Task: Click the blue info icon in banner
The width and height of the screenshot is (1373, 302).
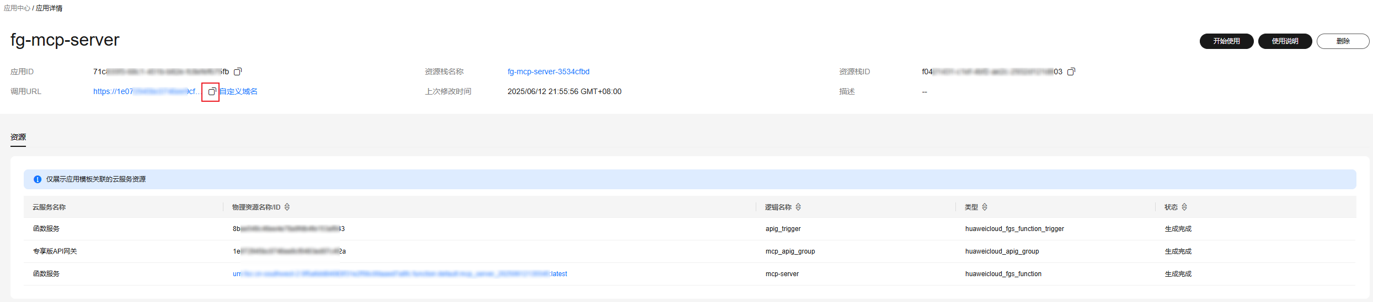Action: (38, 179)
